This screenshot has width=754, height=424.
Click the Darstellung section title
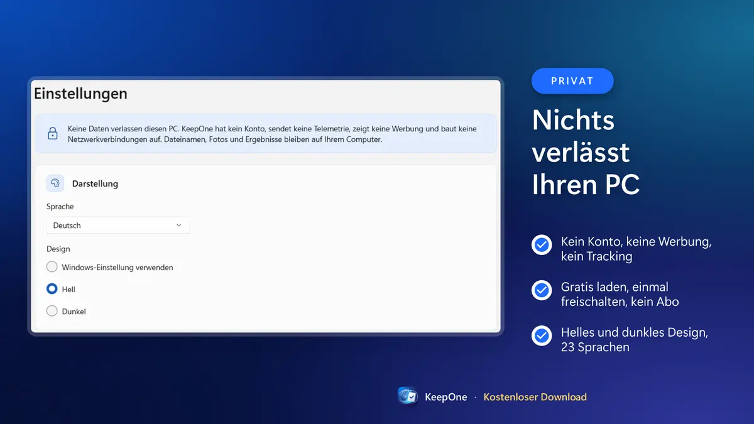95,183
